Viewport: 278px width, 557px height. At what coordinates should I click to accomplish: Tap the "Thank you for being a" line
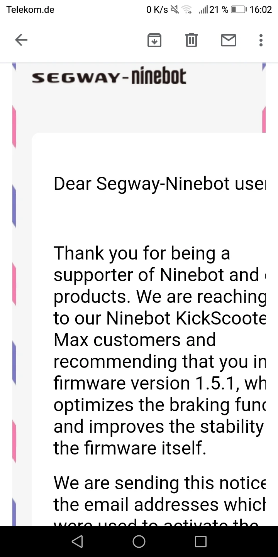click(142, 253)
